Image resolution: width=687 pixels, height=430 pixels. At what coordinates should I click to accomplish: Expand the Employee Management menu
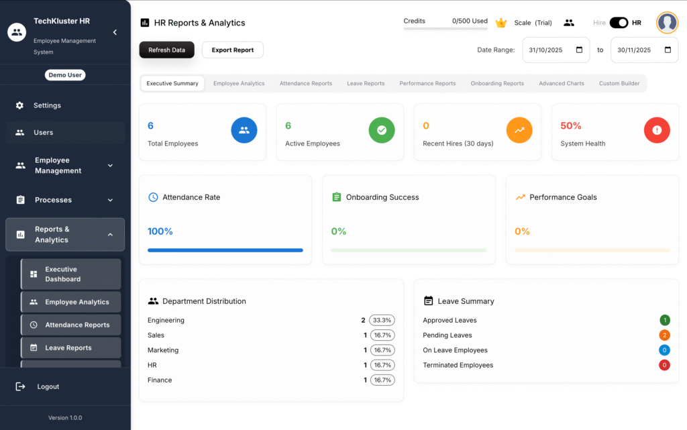click(x=111, y=166)
